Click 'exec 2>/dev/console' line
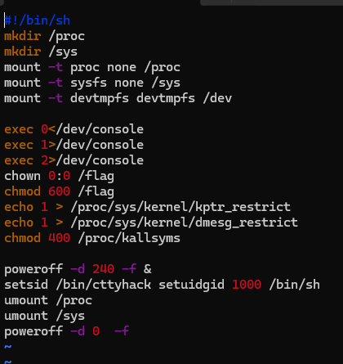 tap(74, 160)
